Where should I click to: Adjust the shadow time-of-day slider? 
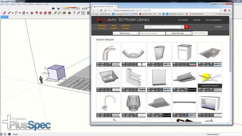86,8
